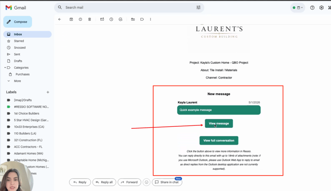Add email to Tasks
The image size is (331, 191).
121,19
